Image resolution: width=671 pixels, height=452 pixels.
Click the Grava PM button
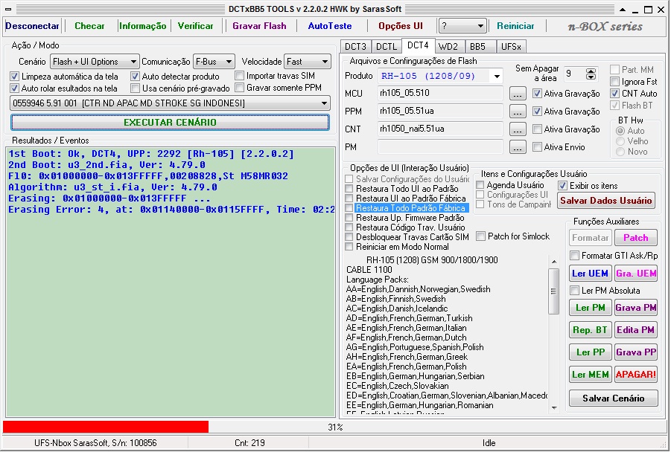[635, 308]
